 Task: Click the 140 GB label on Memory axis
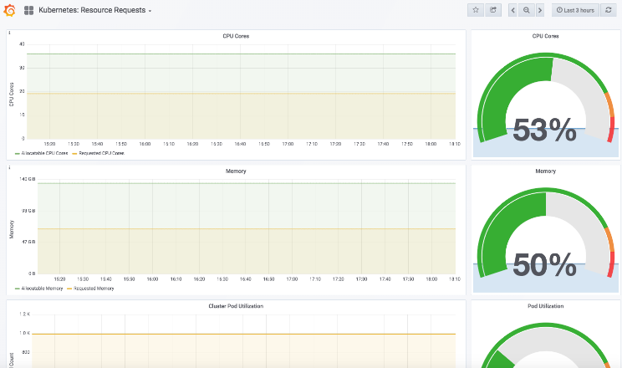[x=28, y=179]
